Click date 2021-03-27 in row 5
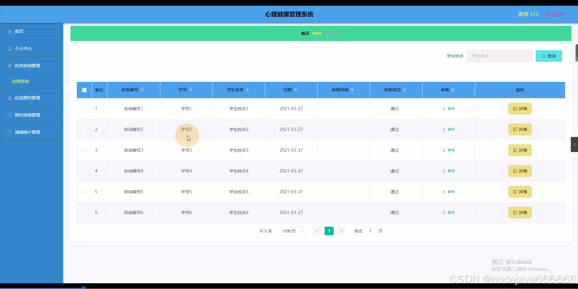The height and width of the screenshot is (289, 578). [291, 192]
